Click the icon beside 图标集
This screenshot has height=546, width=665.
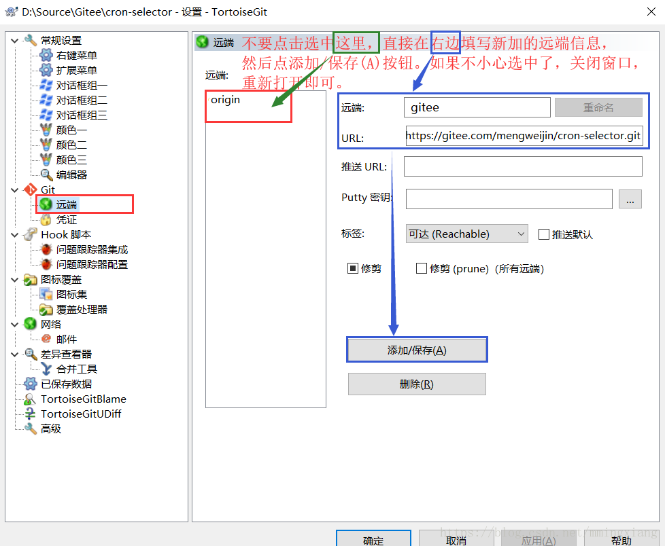(x=46, y=294)
